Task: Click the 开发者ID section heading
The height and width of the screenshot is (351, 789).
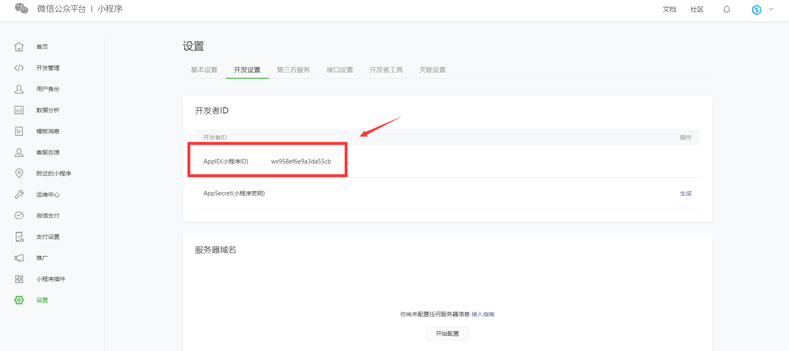Action: point(212,111)
